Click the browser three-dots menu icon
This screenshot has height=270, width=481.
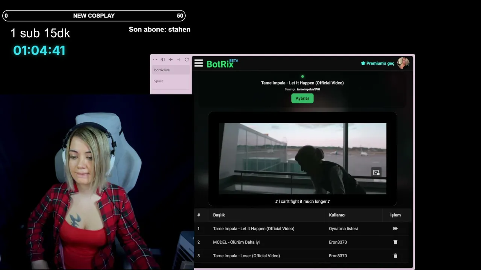155,60
